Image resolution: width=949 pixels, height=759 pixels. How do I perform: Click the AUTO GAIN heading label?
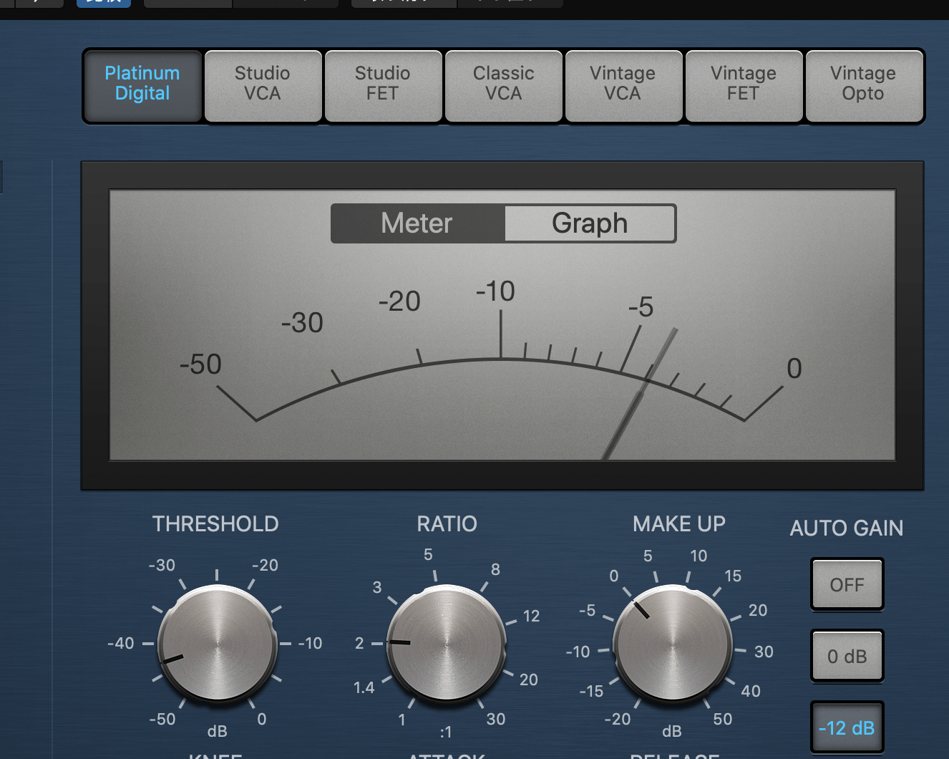click(847, 528)
